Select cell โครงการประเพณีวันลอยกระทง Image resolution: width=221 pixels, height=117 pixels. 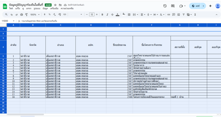(152, 97)
